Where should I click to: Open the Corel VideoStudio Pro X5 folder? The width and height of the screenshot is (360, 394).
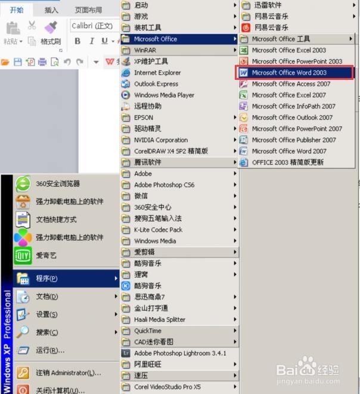pyautogui.click(x=179, y=387)
